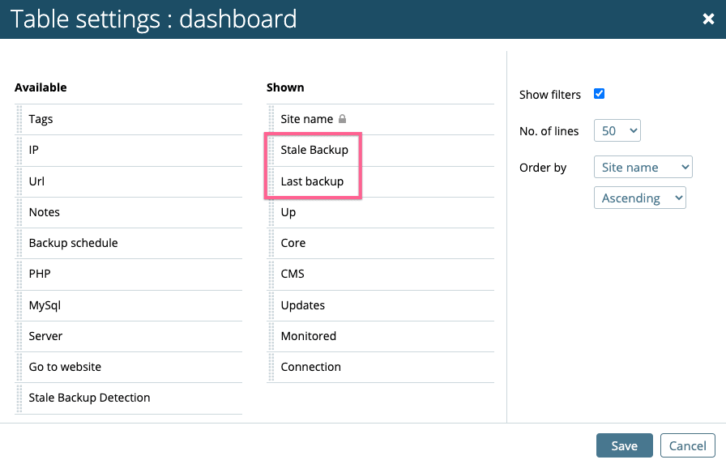726x464 pixels.
Task: Click the grip handle beside PHP
Action: pos(19,275)
